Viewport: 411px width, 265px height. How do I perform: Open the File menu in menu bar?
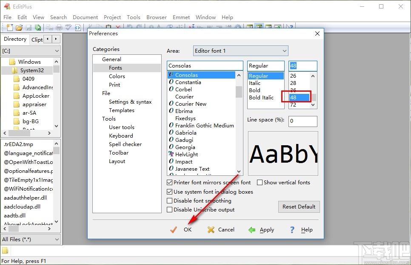pyautogui.click(x=7, y=17)
